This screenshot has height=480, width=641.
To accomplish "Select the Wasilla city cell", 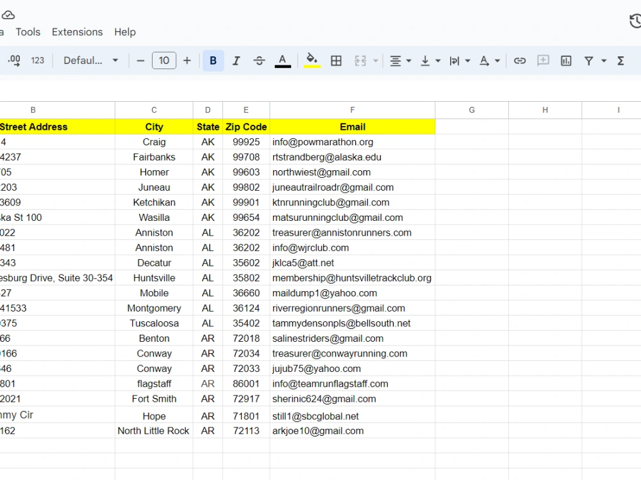I will coord(154,217).
